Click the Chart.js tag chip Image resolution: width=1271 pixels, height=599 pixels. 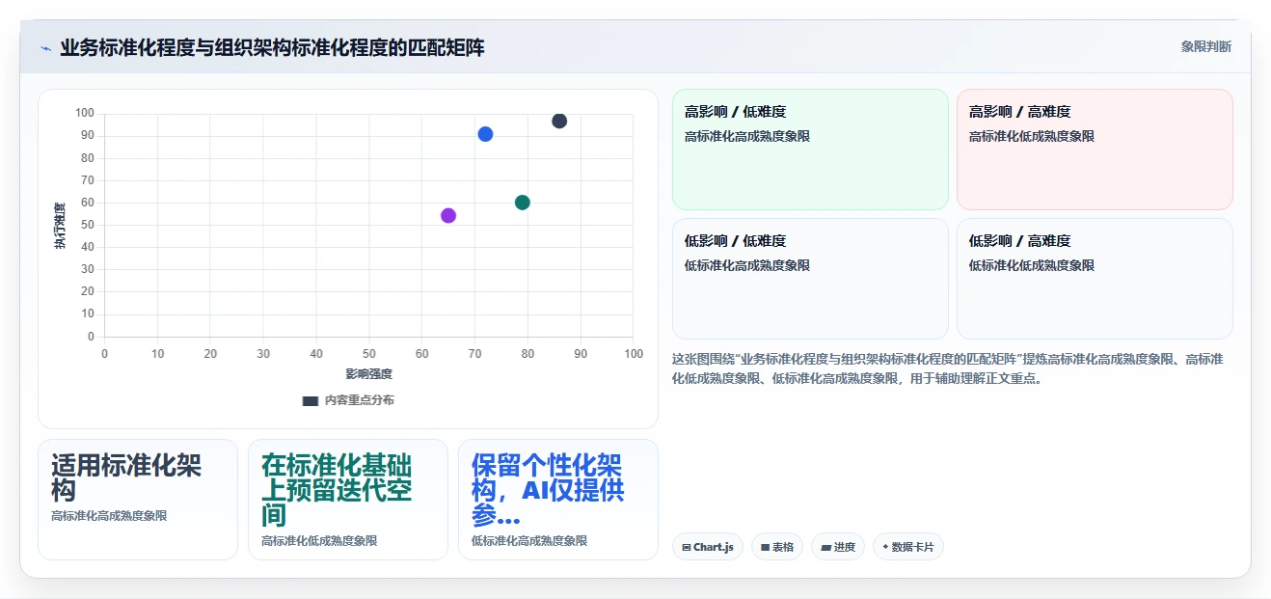coord(708,547)
